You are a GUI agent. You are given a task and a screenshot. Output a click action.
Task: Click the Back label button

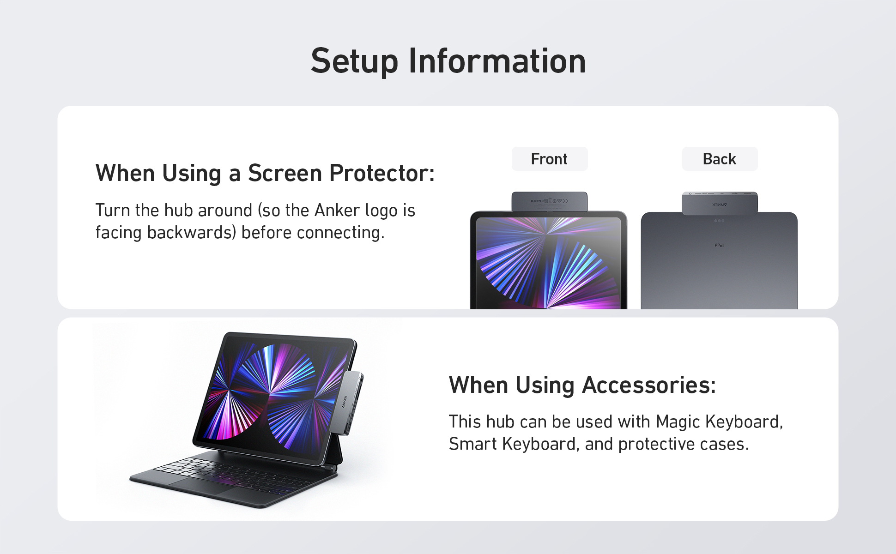pos(720,159)
